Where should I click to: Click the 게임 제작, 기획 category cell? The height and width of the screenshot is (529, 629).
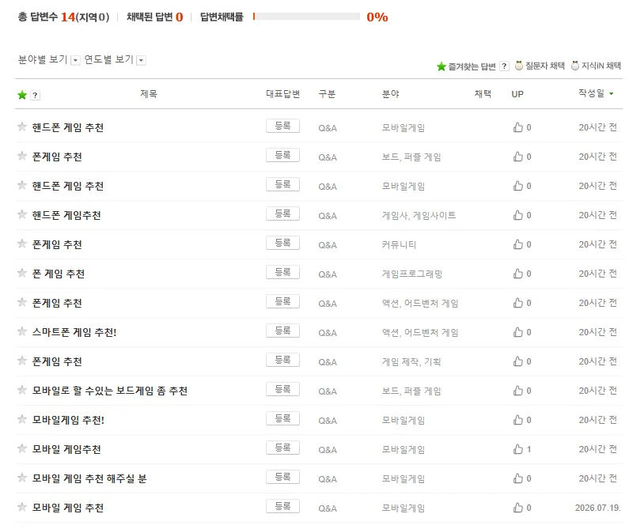411,361
